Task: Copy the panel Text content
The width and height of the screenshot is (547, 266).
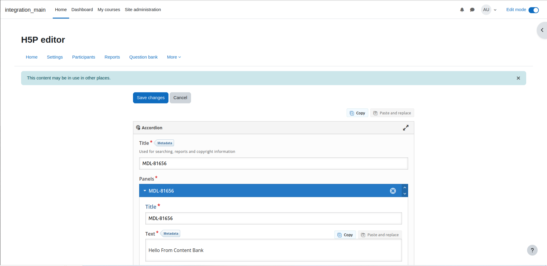Action: (x=345, y=235)
